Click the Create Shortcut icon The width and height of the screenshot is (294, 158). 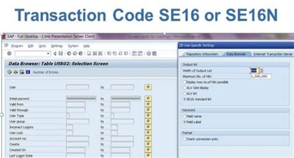(x=140, y=53)
